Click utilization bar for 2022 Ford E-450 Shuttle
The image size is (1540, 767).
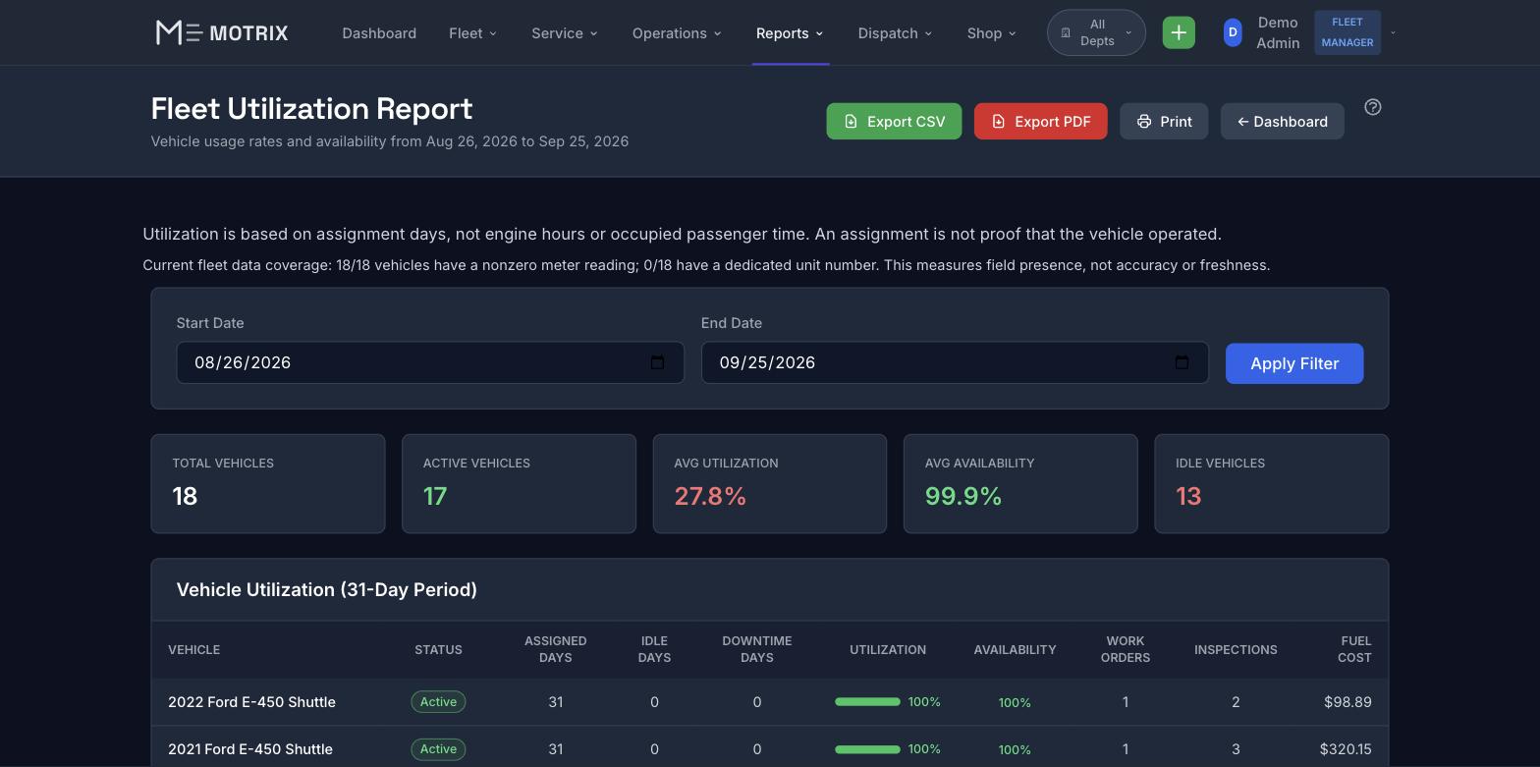tap(867, 702)
